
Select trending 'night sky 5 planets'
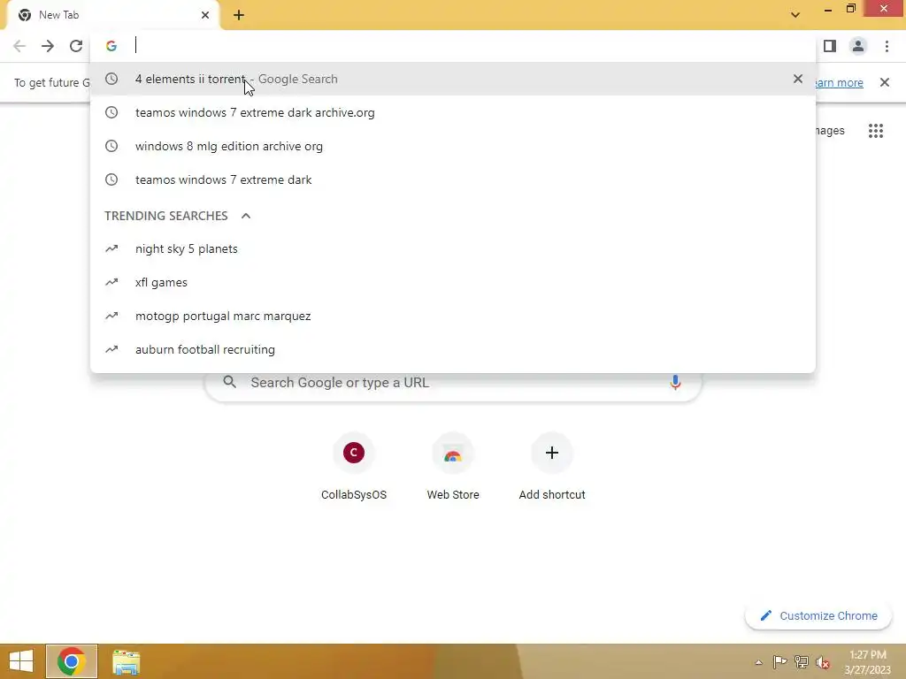[x=452, y=248]
